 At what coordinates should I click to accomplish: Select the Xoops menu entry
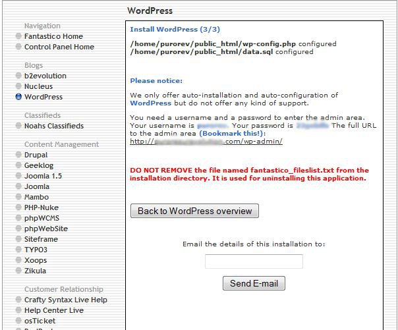pos(36,260)
